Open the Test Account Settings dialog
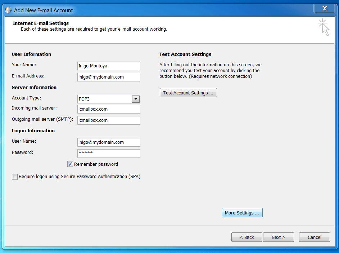The width and height of the screenshot is (339, 253). [x=188, y=93]
